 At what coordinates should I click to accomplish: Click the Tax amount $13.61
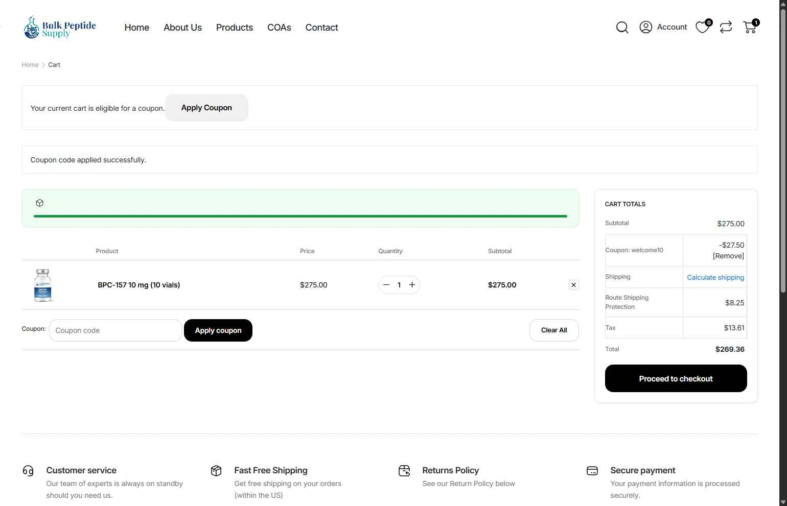[734, 328]
